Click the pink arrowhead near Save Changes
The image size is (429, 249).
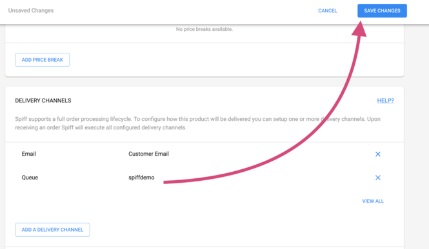(x=359, y=29)
